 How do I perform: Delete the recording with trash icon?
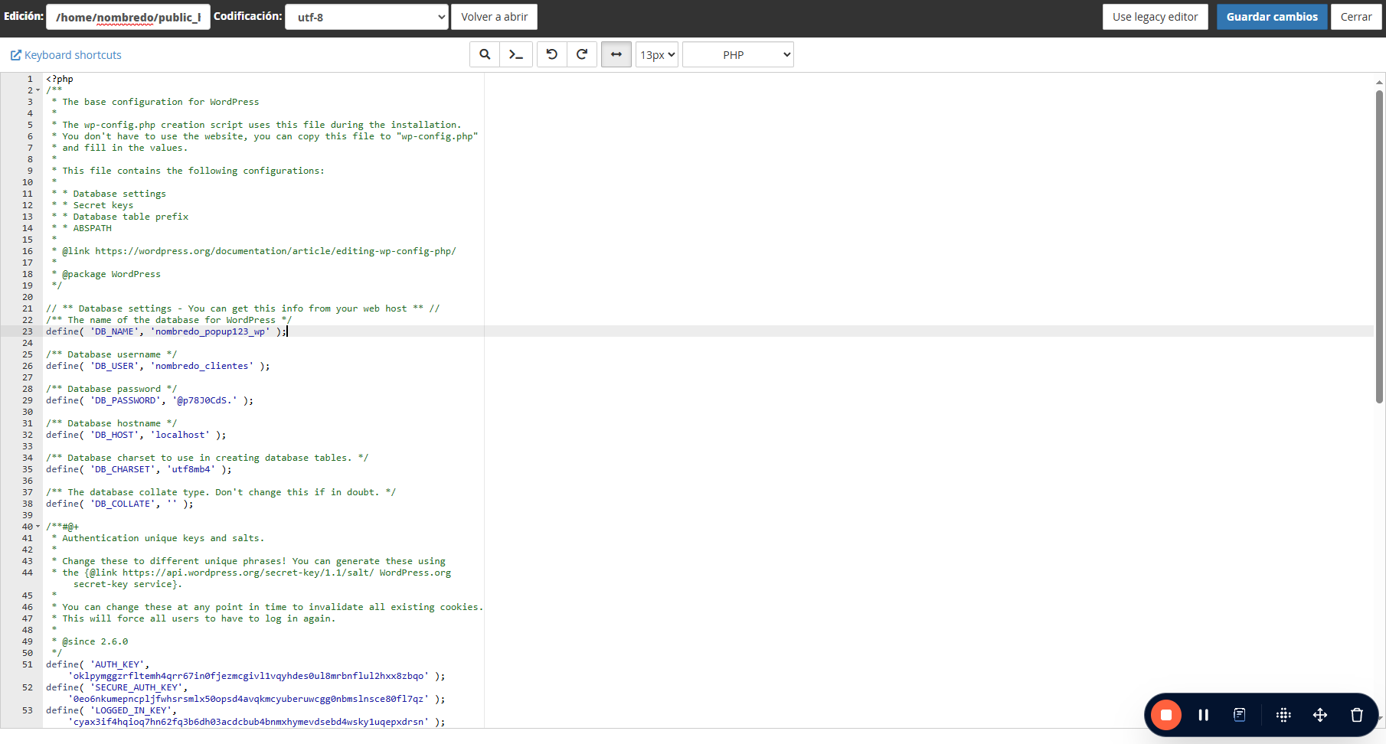click(x=1357, y=715)
